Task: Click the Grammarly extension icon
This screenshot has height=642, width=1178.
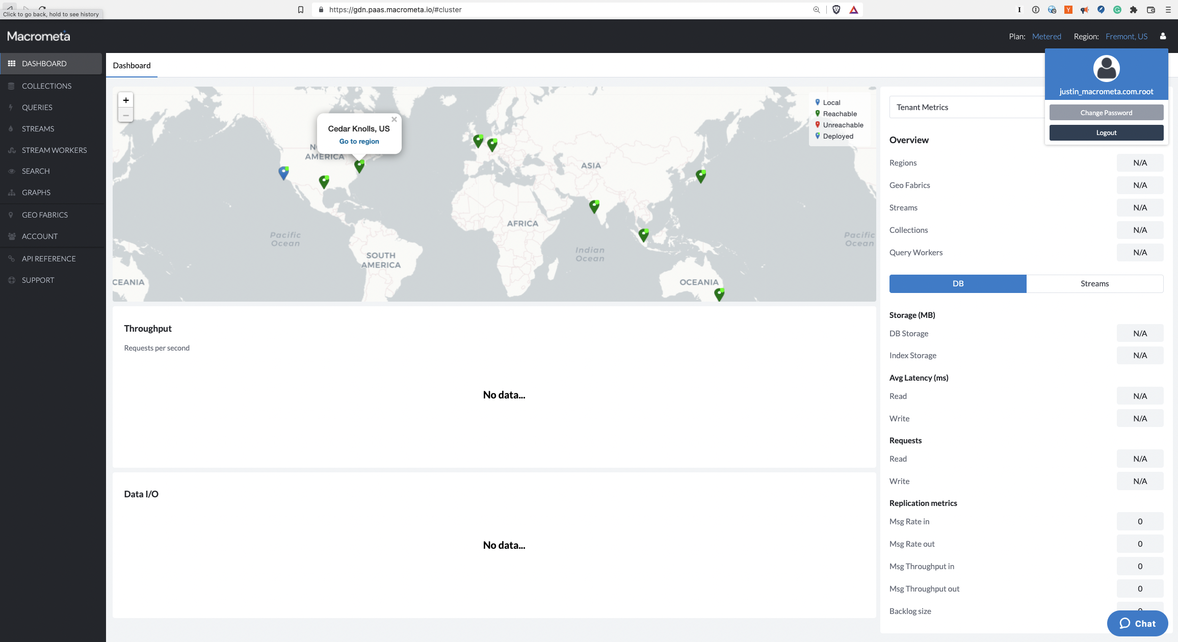Action: pyautogui.click(x=1117, y=10)
